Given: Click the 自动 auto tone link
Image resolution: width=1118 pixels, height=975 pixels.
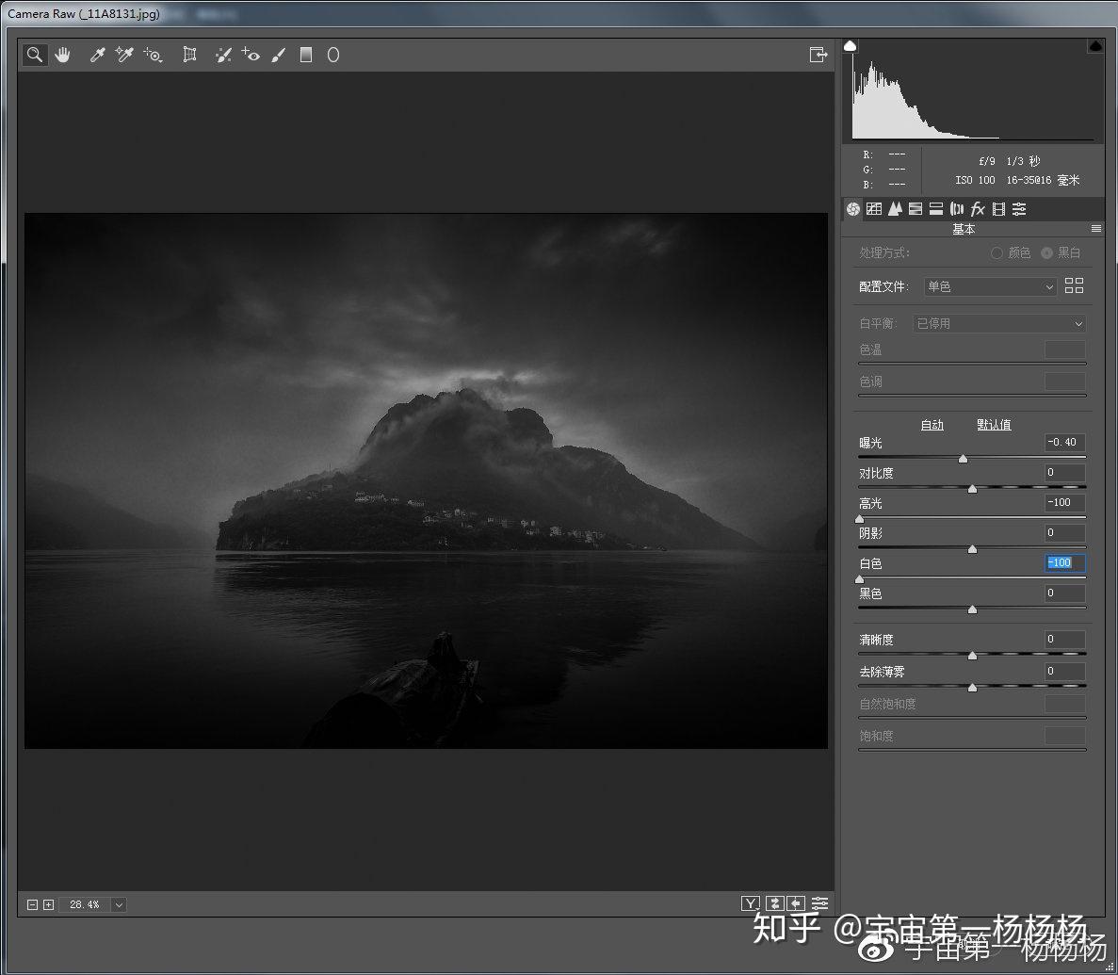Looking at the screenshot, I should click(x=932, y=425).
